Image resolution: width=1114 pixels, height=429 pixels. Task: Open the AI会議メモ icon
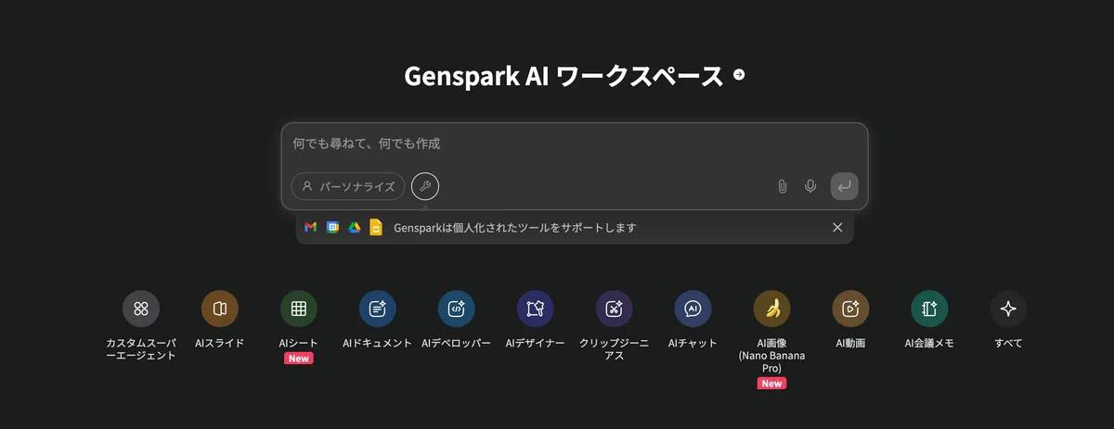(x=929, y=309)
